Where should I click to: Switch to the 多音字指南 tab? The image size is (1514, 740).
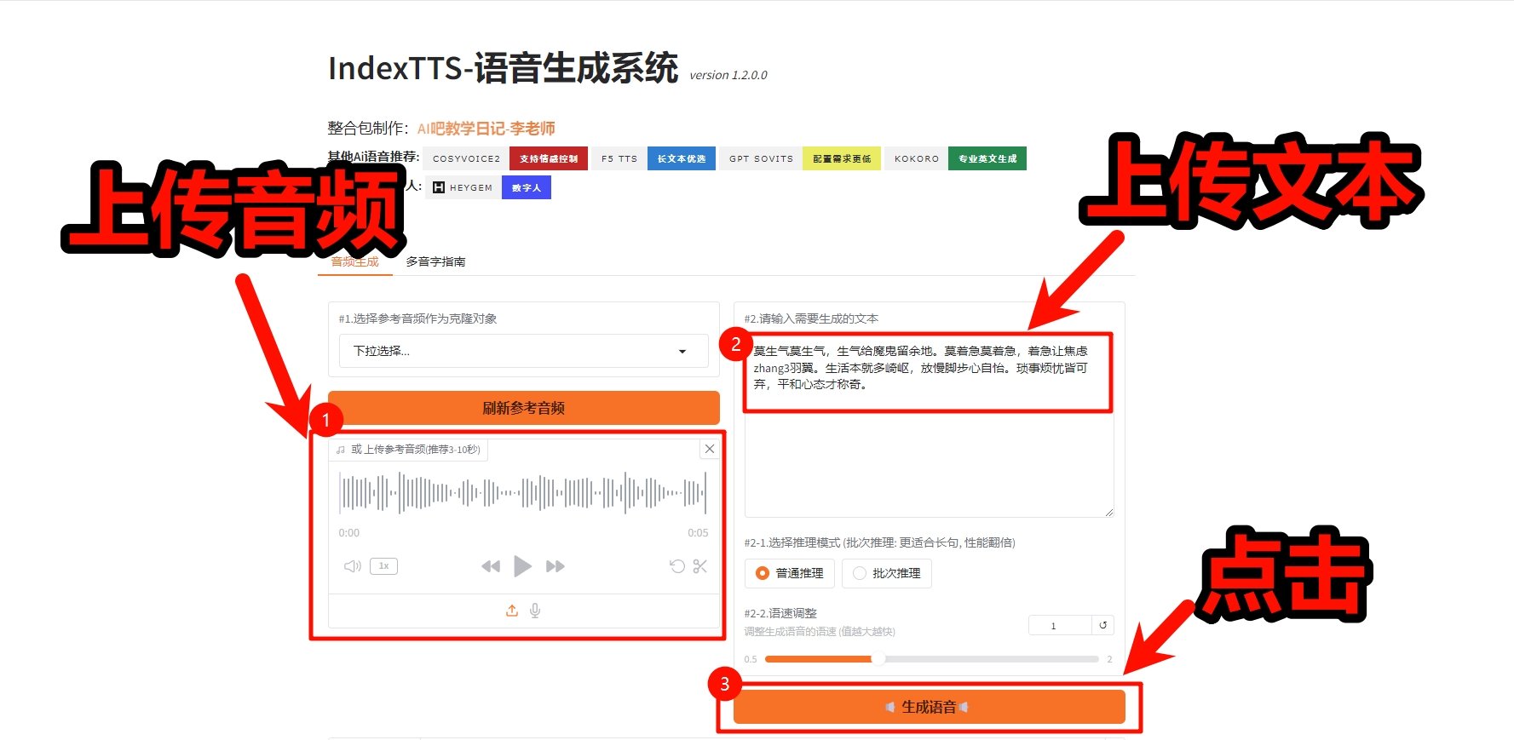(435, 261)
